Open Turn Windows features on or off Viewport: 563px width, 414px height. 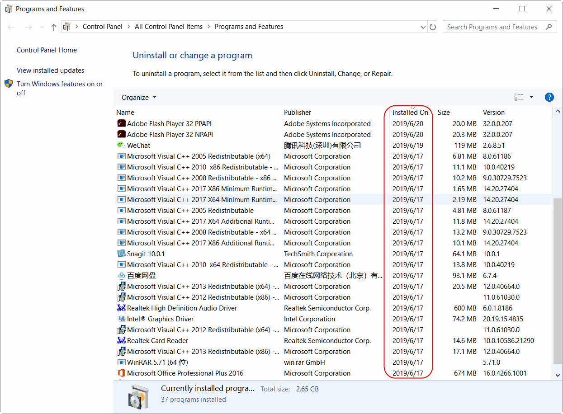60,89
